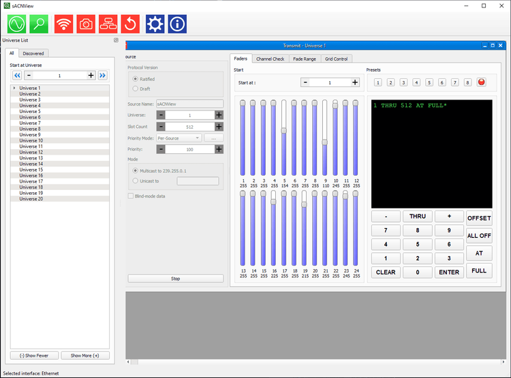511x378 pixels.
Task: Click the fader handle for channel 9
Action: pyautogui.click(x=324, y=142)
